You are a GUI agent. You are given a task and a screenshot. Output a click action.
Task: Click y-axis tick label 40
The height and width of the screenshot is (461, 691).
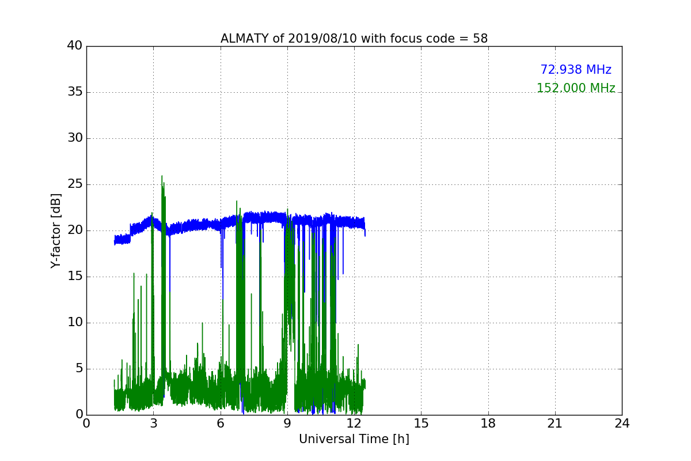pos(75,46)
